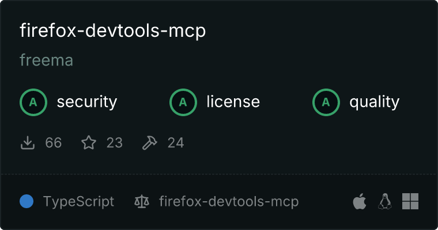Click the quality rating label

pyautogui.click(x=375, y=102)
